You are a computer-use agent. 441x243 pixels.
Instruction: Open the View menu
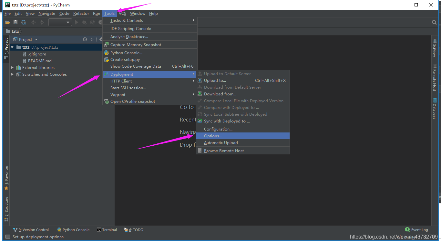pos(30,14)
